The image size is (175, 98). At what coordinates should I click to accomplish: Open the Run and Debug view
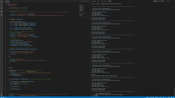pos(2,11)
